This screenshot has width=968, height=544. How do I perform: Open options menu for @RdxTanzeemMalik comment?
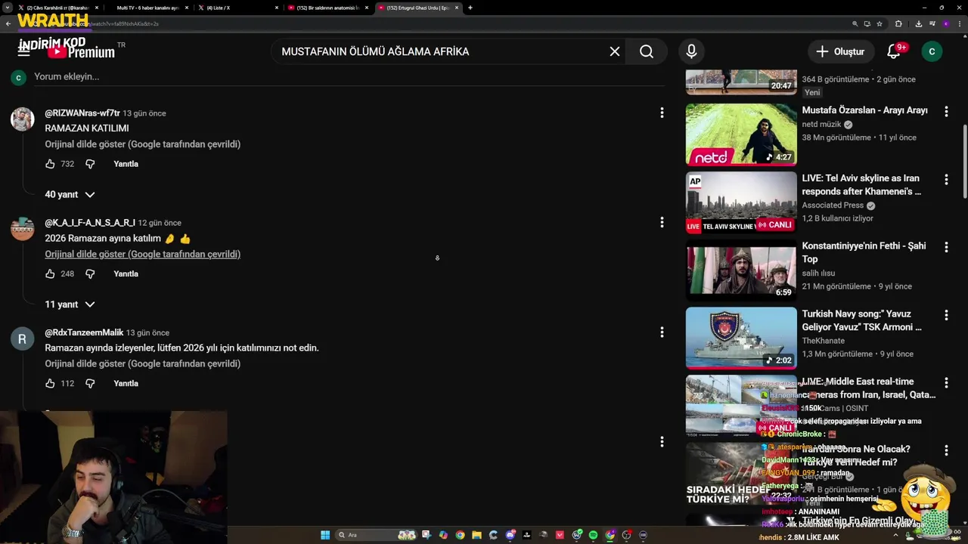click(662, 332)
